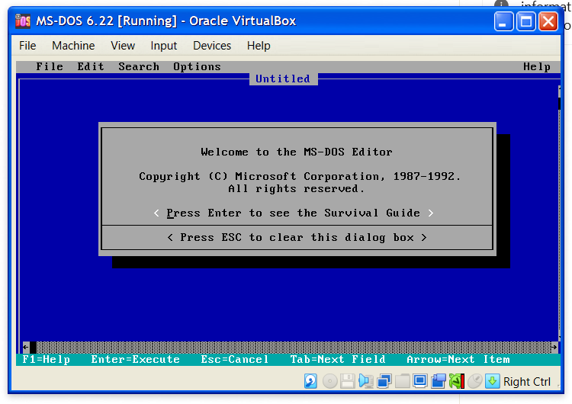Open the MS-DOS Editor Options menu
Screen dimensions: 572x404
pos(197,67)
